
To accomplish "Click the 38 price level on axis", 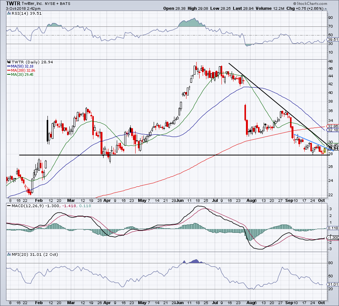I will pyautogui.click(x=330, y=101).
